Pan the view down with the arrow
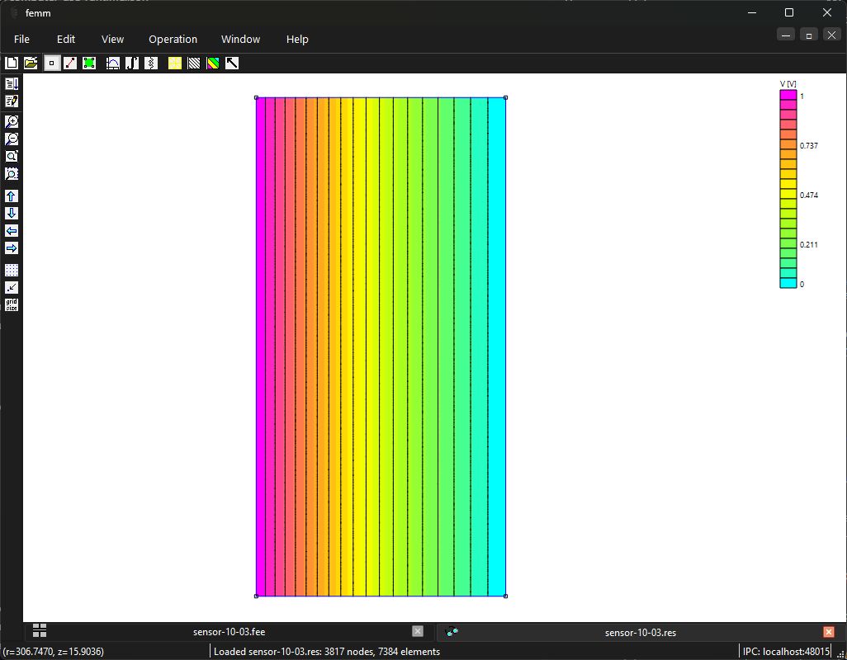847x660 pixels. click(12, 213)
